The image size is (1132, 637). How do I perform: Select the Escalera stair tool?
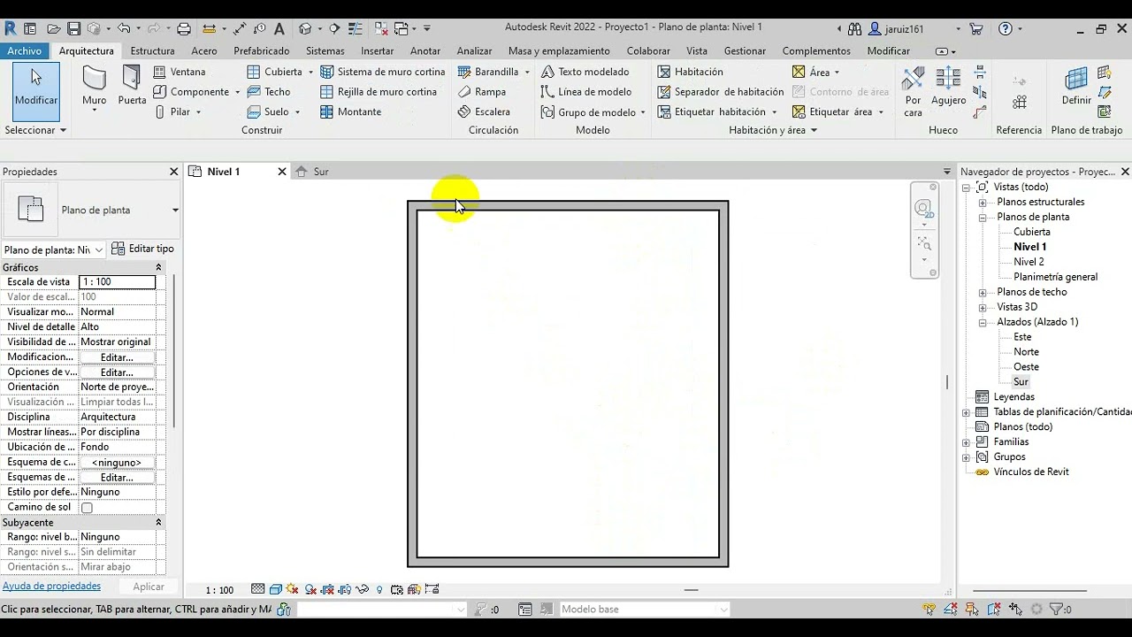click(x=484, y=112)
